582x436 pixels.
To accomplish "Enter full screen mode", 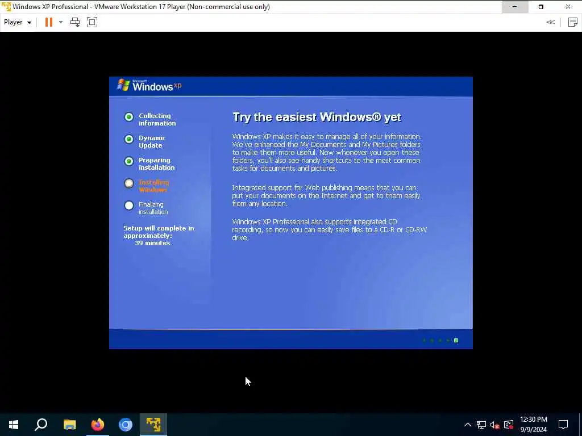I will (92, 22).
